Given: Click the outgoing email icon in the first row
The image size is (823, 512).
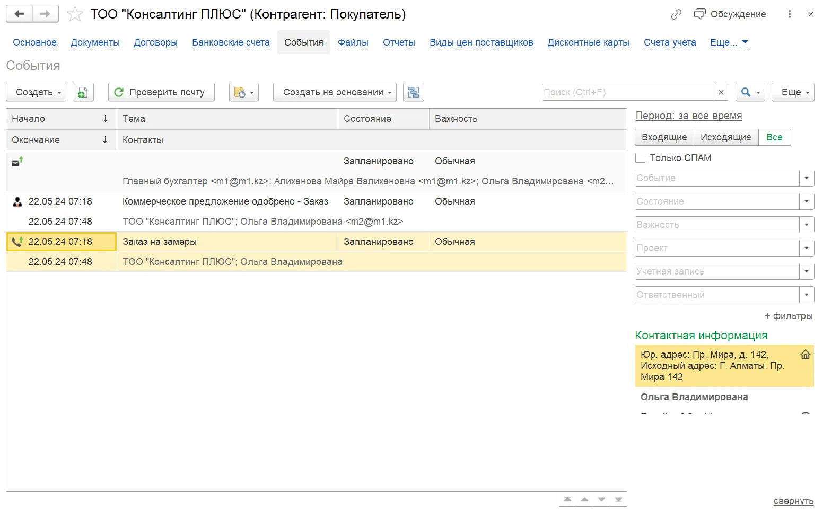Looking at the screenshot, I should pos(17,161).
